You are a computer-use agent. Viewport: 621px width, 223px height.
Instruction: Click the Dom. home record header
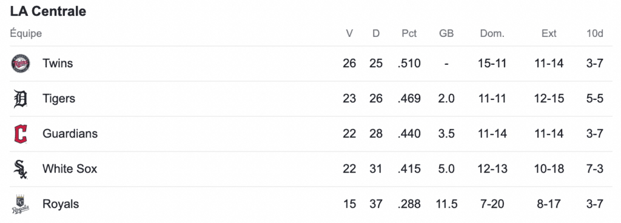[x=492, y=33]
